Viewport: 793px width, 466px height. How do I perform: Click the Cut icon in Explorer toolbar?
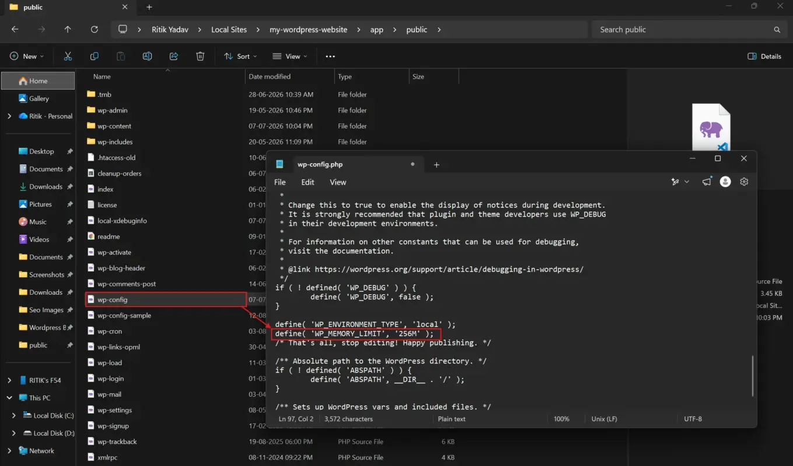pos(68,57)
